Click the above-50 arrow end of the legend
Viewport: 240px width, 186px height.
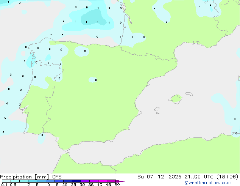pyautogui.click(x=120, y=181)
